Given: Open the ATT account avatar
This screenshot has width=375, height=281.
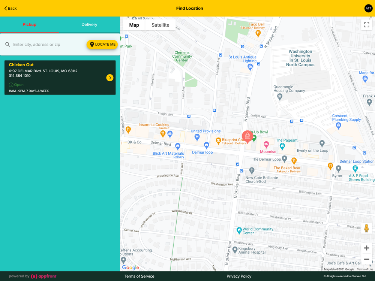Looking at the screenshot, I should pos(368,8).
